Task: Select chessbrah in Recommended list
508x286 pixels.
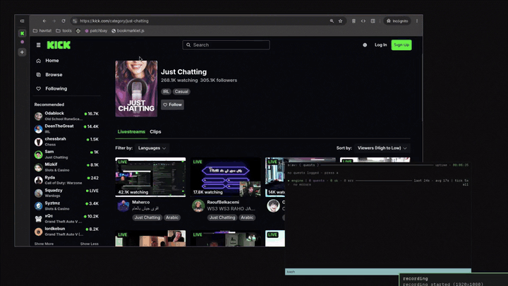Action: coord(66,141)
